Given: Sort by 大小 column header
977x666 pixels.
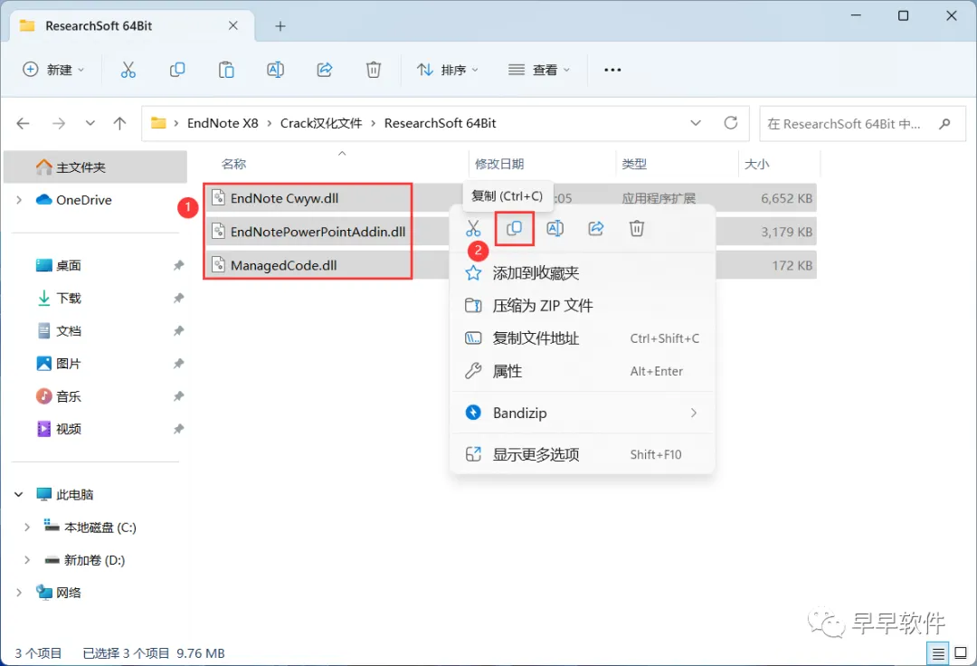Looking at the screenshot, I should (756, 165).
